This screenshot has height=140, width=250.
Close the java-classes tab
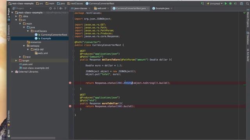(89, 9)
